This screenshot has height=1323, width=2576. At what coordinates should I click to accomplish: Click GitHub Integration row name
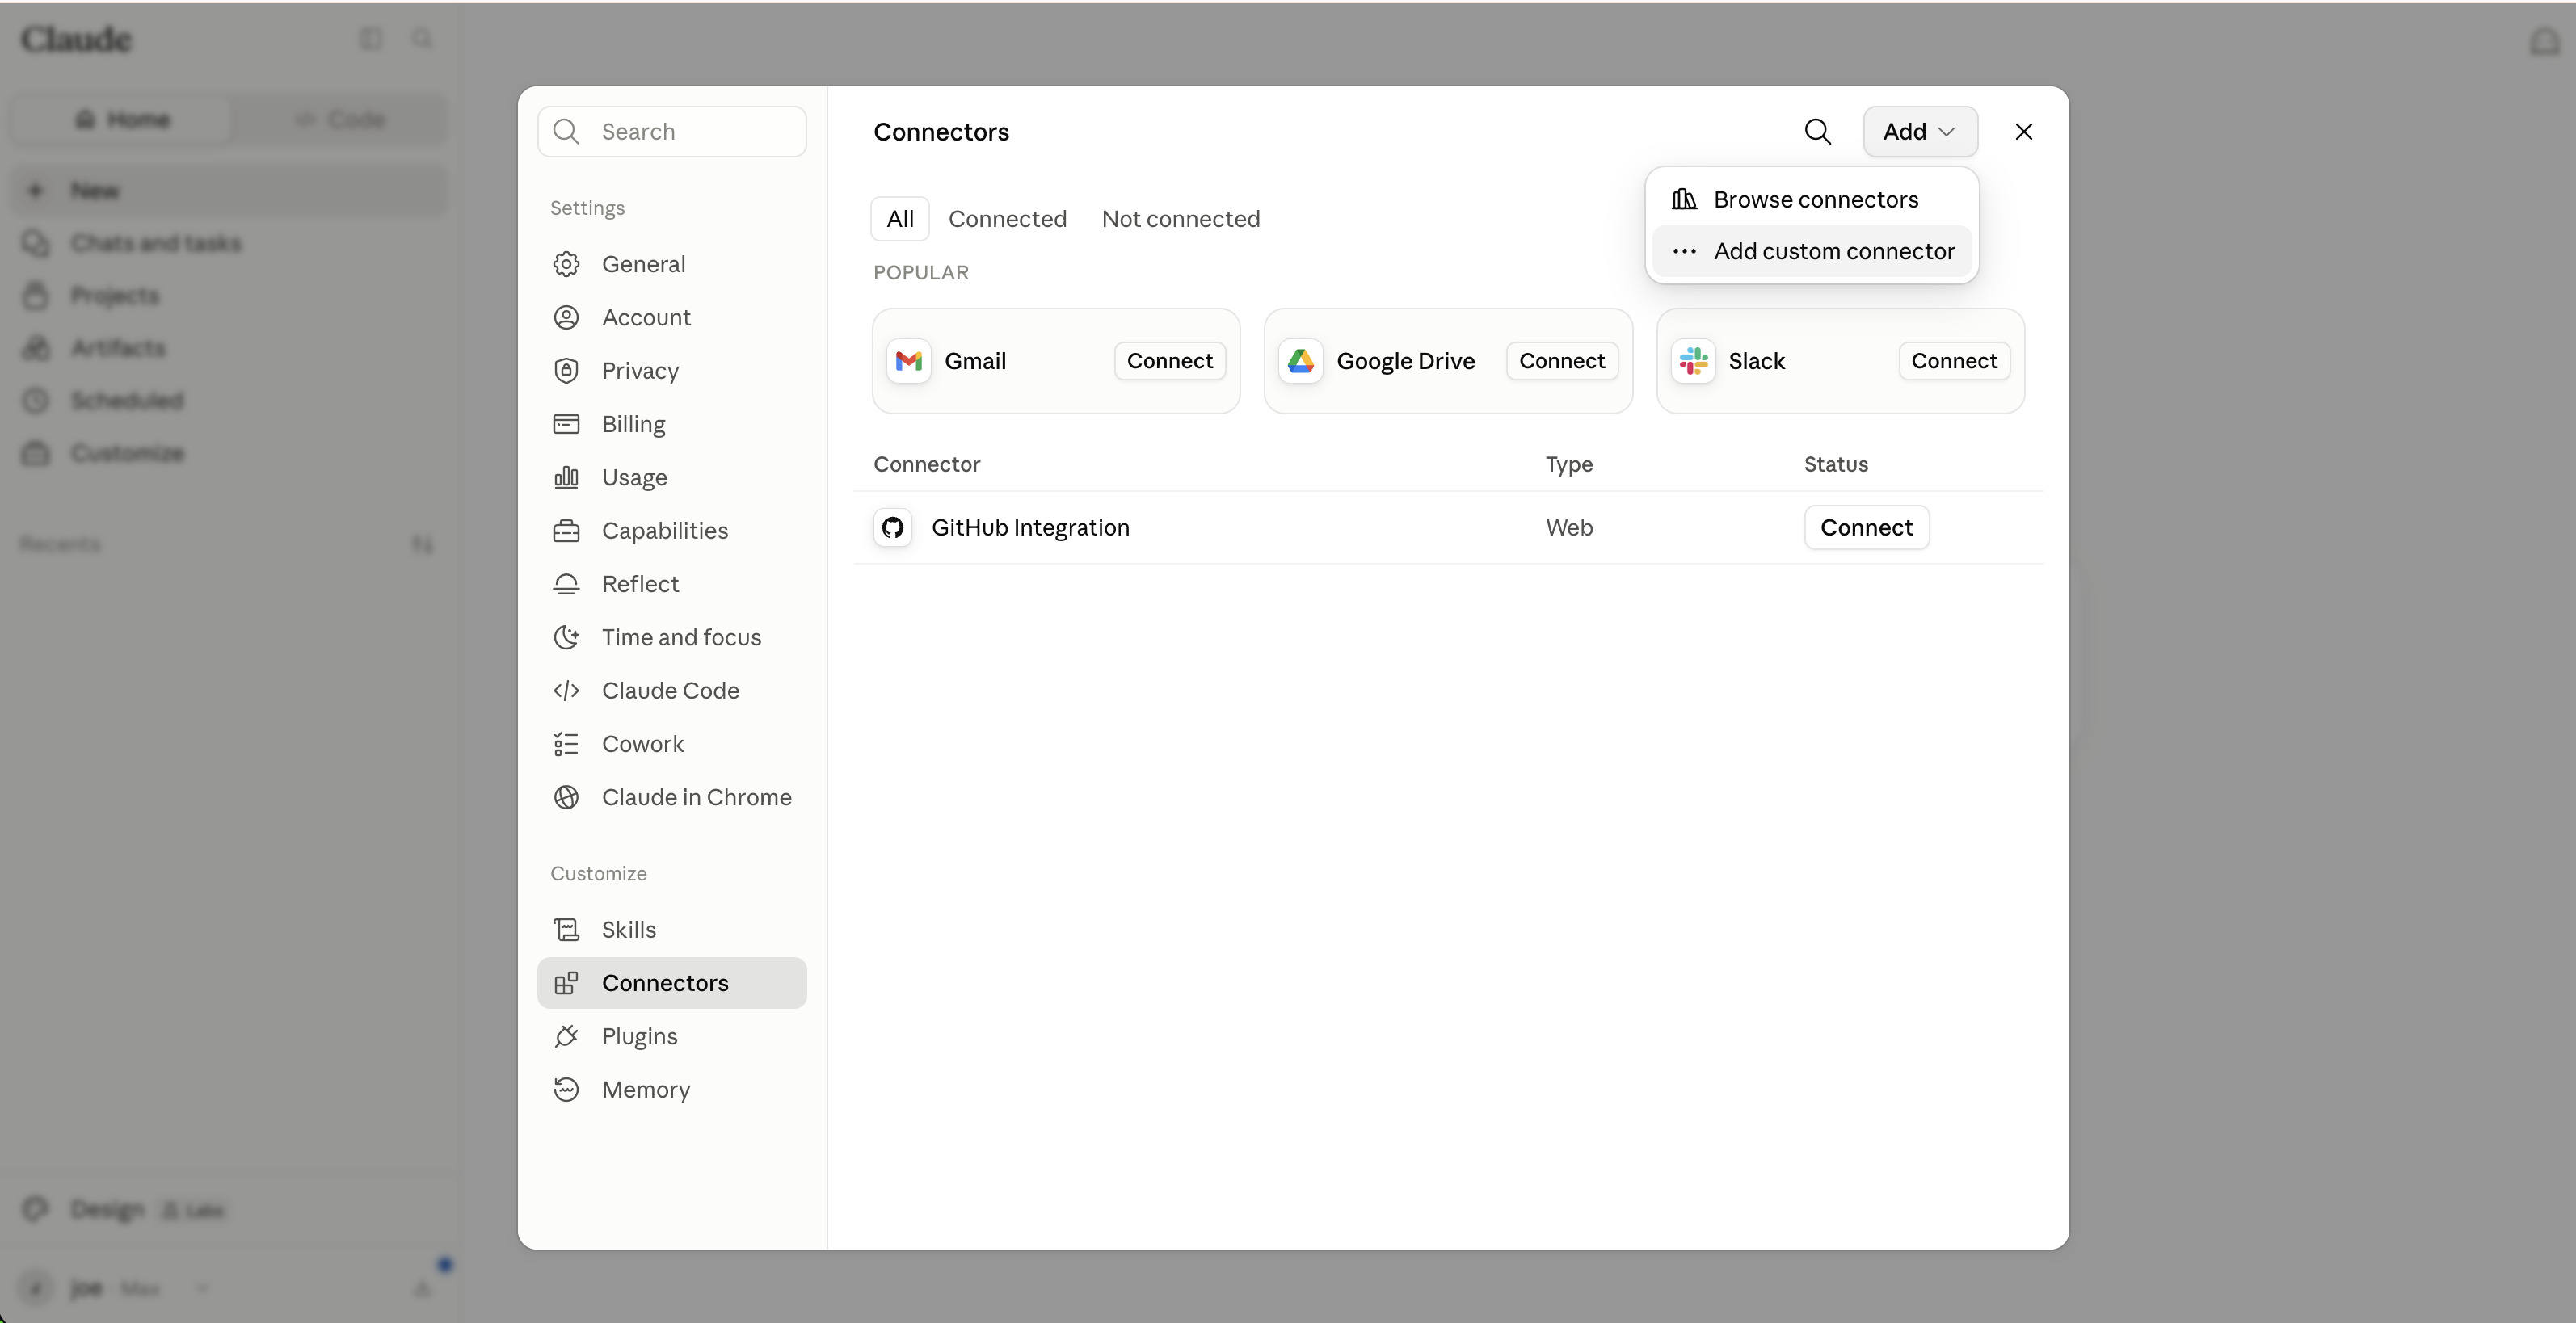tap(1030, 527)
